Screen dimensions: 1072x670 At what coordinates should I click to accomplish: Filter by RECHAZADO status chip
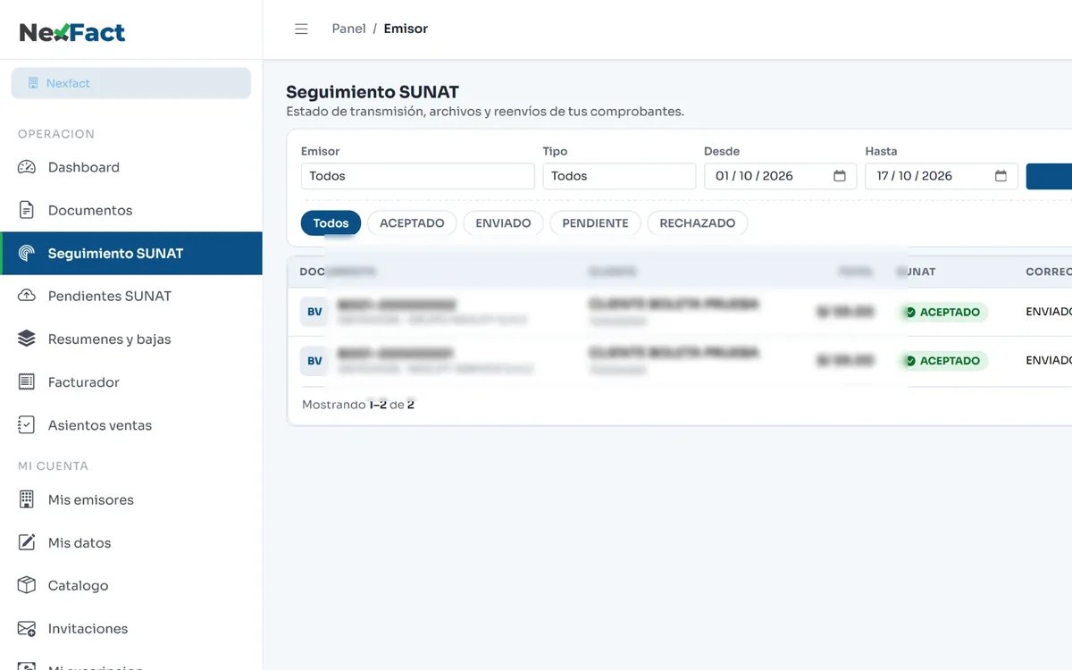pos(698,223)
